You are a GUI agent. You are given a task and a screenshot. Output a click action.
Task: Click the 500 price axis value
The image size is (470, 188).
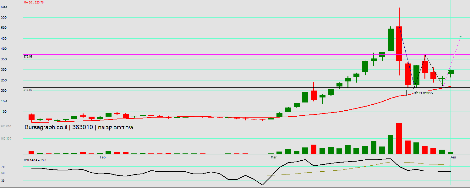point(4,28)
